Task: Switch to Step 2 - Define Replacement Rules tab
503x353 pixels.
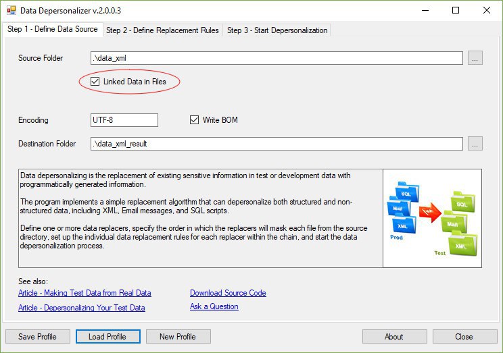Action: pos(163,30)
